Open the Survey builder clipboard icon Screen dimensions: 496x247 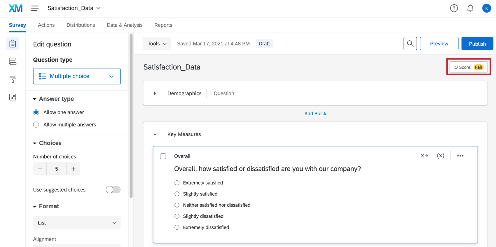coord(13,44)
